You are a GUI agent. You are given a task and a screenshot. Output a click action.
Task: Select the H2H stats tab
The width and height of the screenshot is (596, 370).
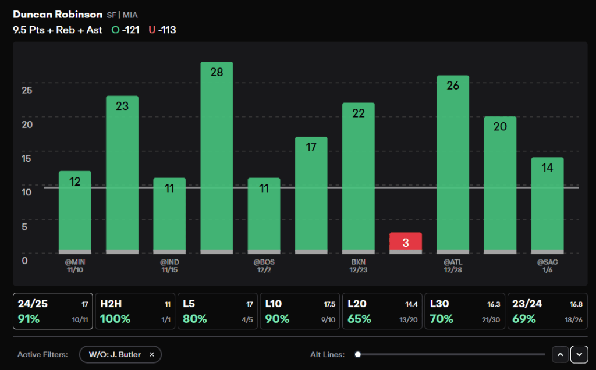pos(135,311)
